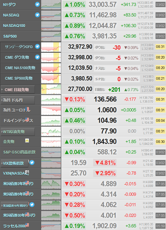Open the WTI原油先物 mini chart
The width and height of the screenshot is (166, 230).
tap(51, 131)
